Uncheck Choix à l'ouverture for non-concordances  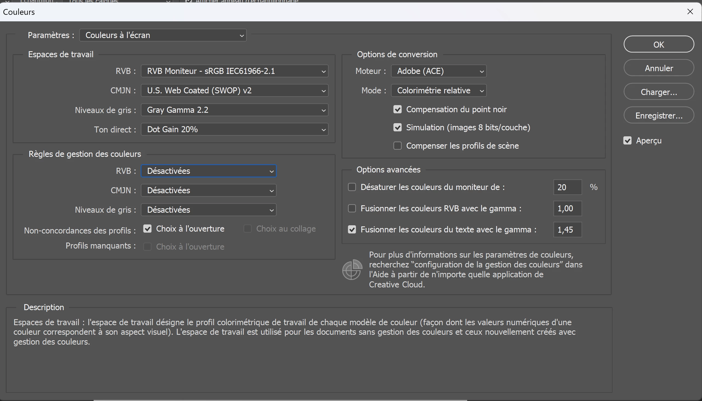147,229
